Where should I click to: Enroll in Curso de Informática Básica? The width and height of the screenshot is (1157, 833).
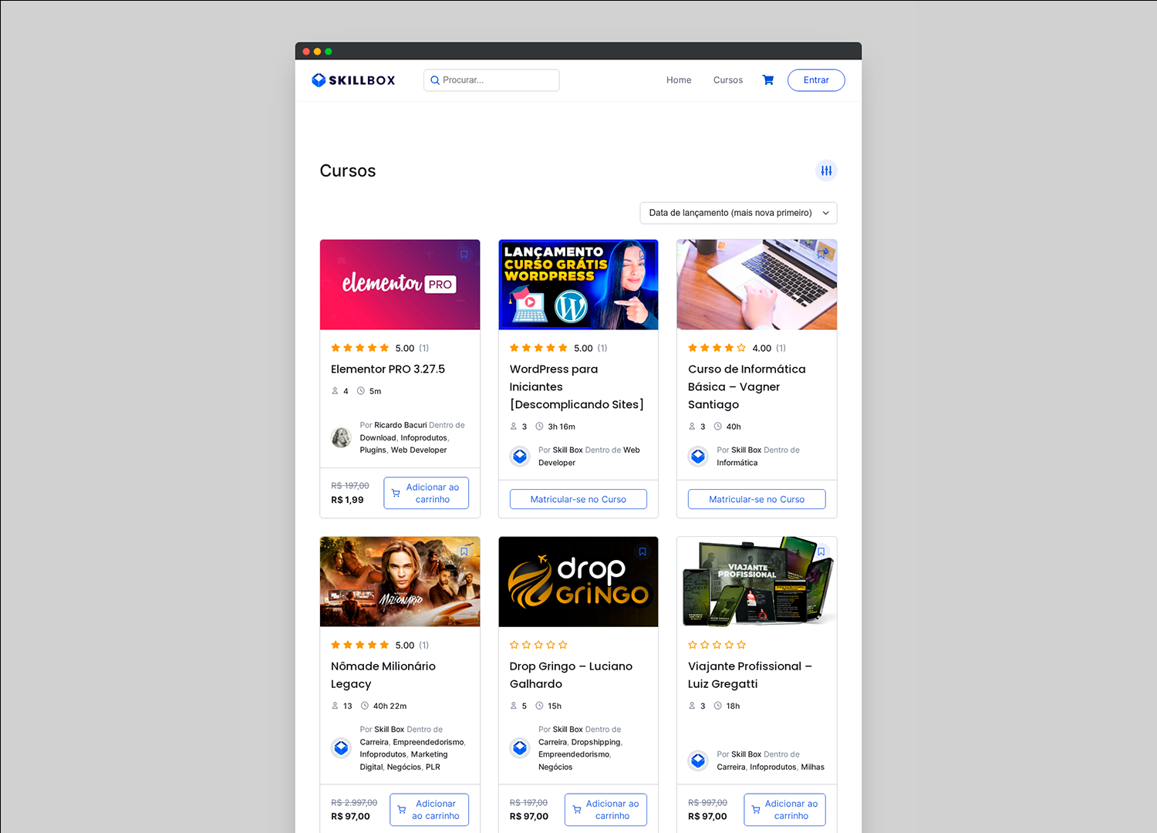pyautogui.click(x=757, y=499)
